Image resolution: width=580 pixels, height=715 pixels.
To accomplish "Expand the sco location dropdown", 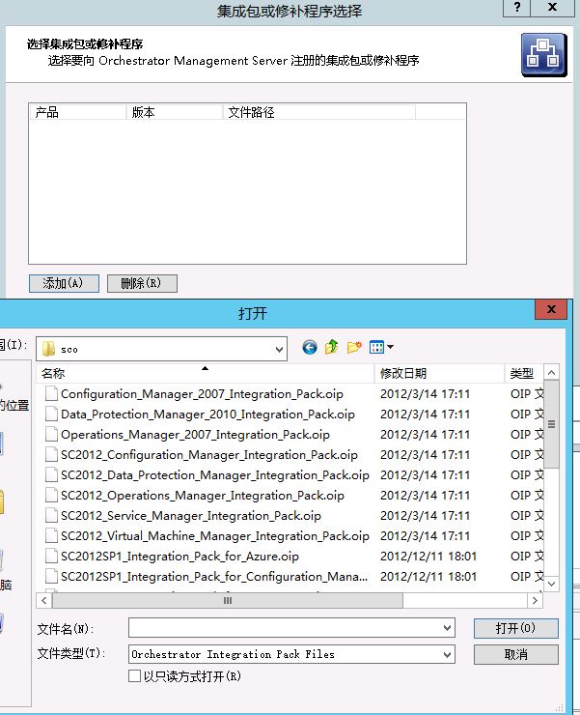I will tap(279, 350).
